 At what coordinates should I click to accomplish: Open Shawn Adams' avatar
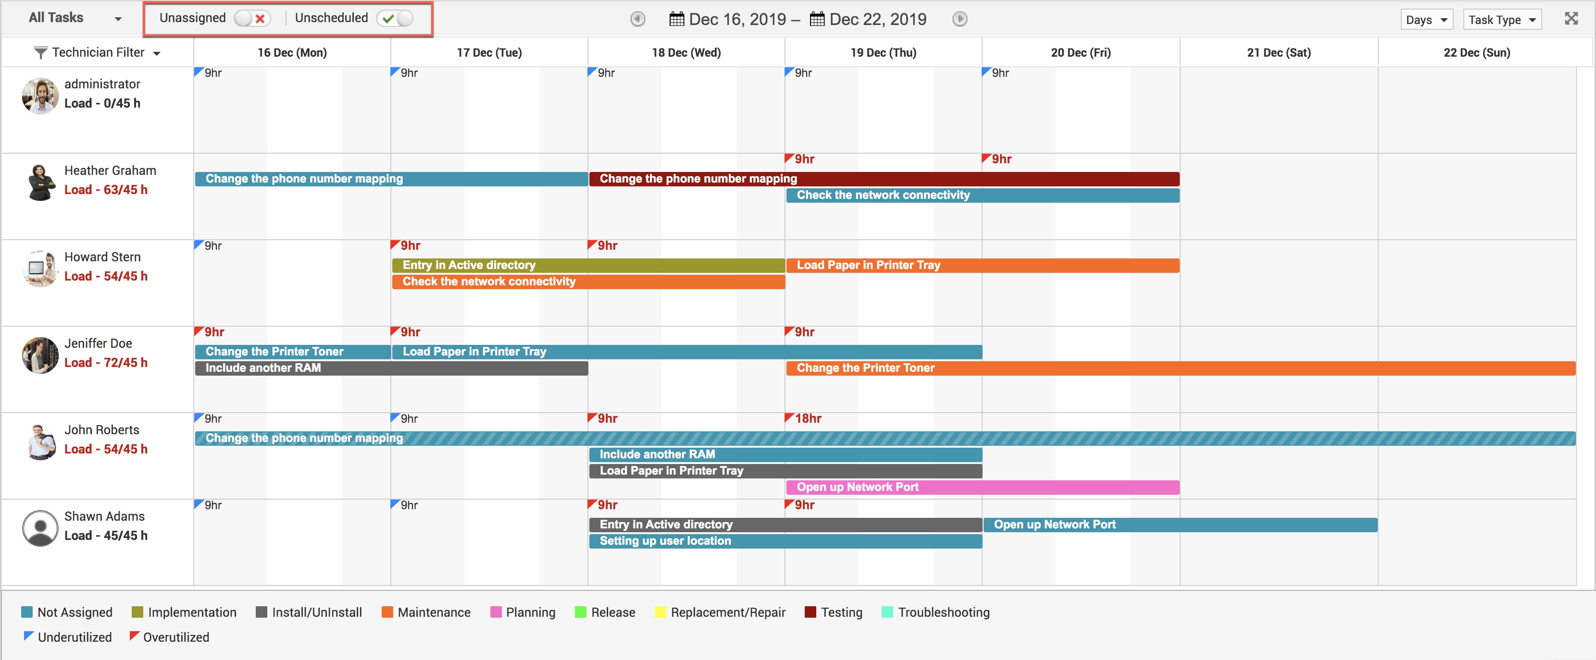(40, 527)
